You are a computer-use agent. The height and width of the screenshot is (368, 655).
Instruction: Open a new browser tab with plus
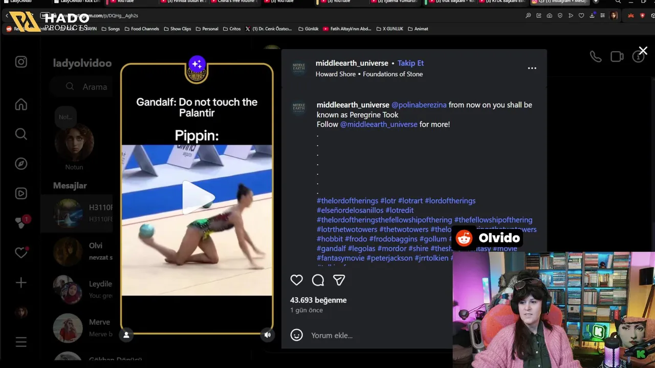596,2
